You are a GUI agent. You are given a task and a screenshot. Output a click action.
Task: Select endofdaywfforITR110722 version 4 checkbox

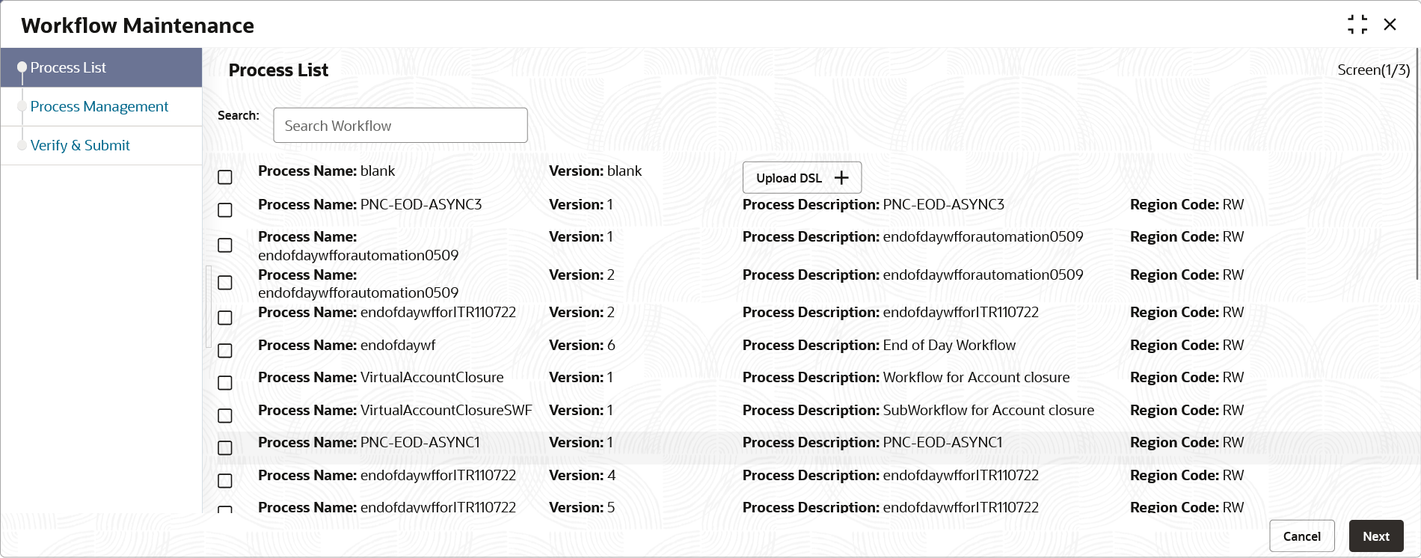coord(225,481)
